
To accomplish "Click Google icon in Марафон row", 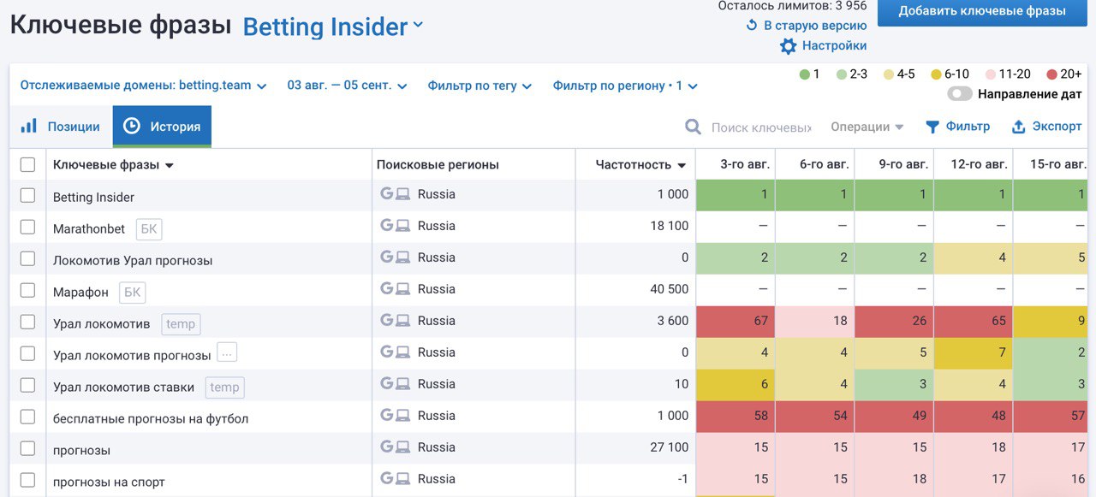I will (386, 289).
